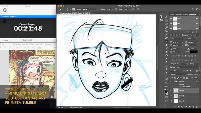201x113 pixels.
Task: Add a layer mask
Action: [x=182, y=107]
